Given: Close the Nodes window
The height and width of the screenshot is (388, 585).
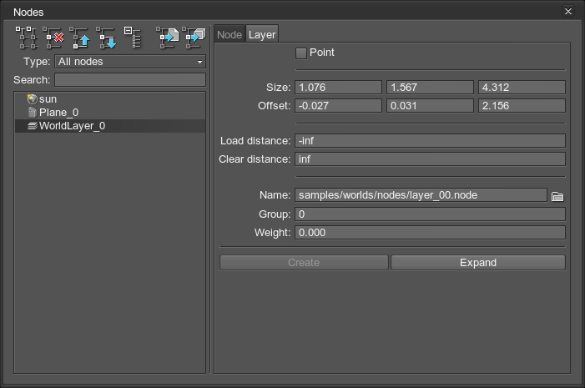Looking at the screenshot, I should click(568, 12).
